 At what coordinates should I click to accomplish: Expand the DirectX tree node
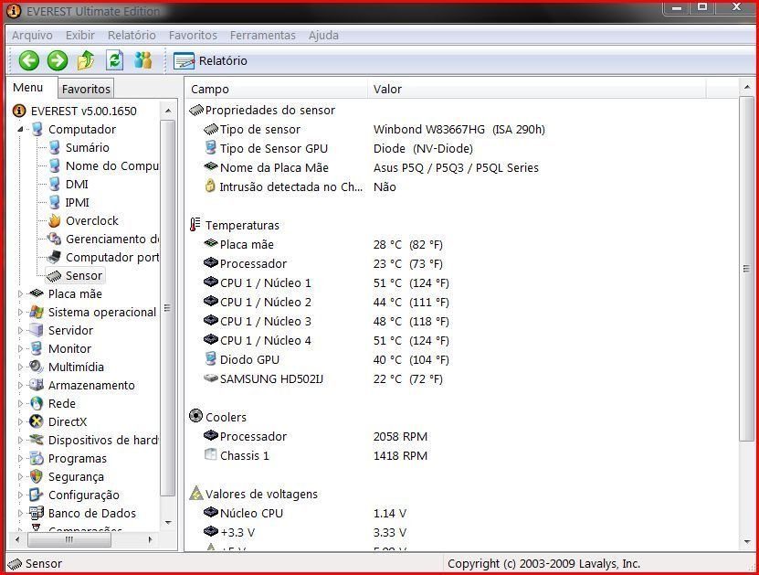20,422
